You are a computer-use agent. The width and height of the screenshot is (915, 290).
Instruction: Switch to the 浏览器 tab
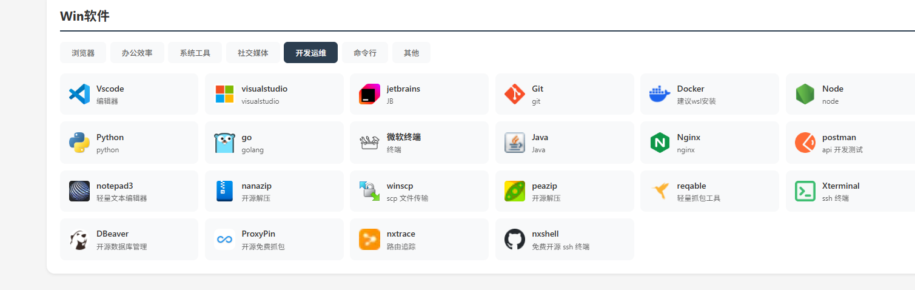(x=83, y=53)
